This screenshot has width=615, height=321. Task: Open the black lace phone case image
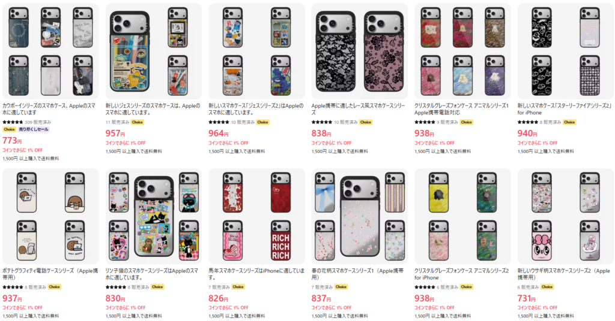tap(360, 52)
